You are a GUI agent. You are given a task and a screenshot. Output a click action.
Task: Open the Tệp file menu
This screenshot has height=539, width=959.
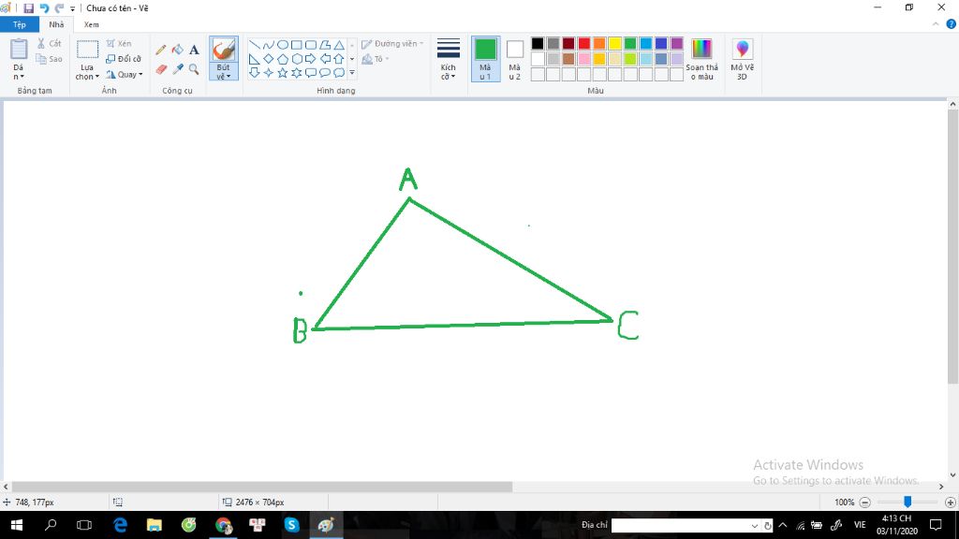click(20, 24)
